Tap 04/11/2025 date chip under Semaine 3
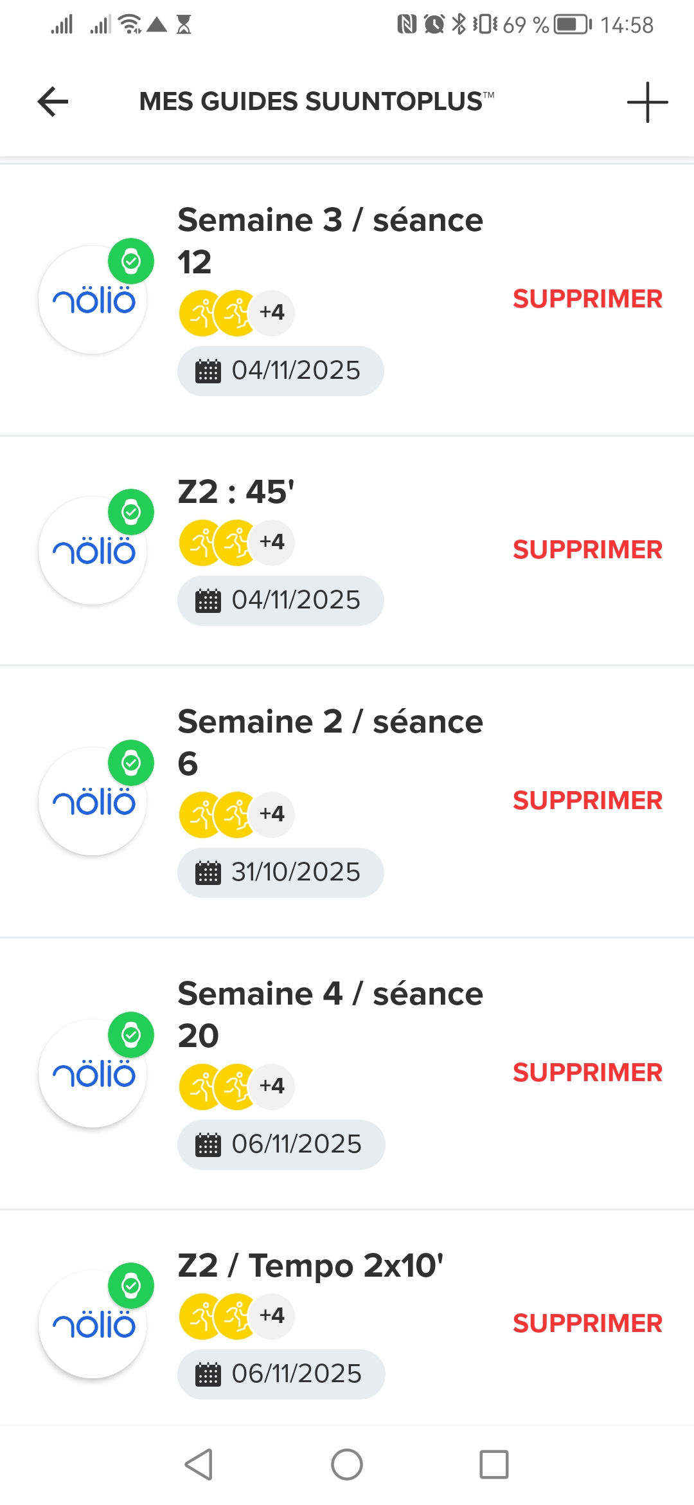The width and height of the screenshot is (694, 1505). point(281,371)
